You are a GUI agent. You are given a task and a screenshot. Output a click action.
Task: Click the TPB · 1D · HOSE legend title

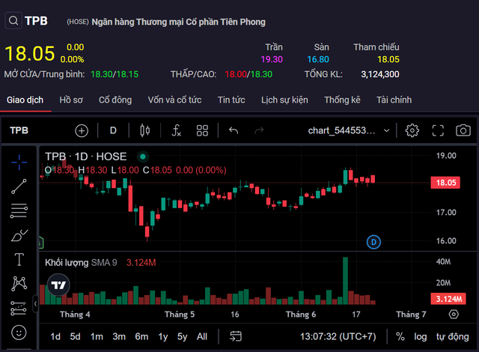(x=86, y=157)
